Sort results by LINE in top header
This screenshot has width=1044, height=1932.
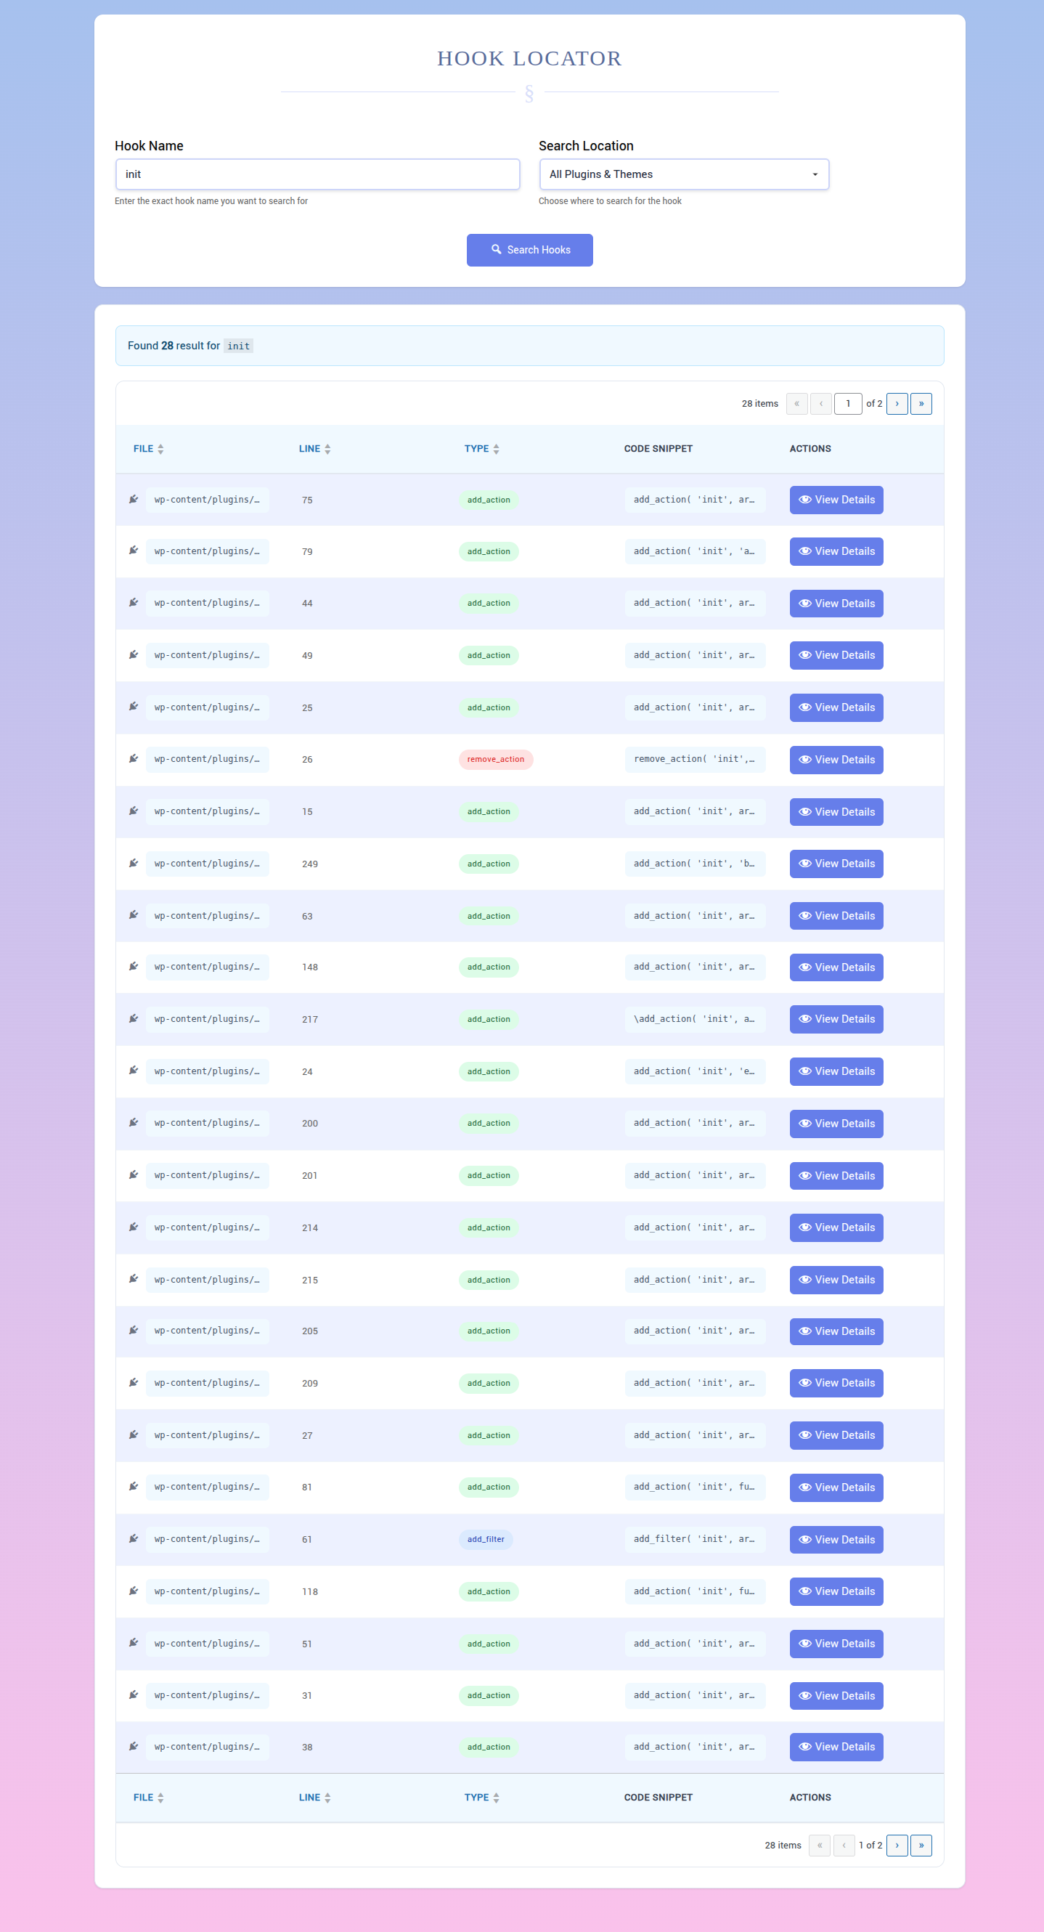point(315,449)
